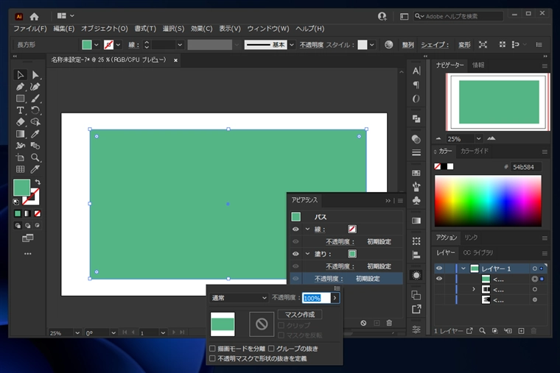The image size is (560, 373).
Task: Click the control bar fill color swatch
Action: (87, 45)
